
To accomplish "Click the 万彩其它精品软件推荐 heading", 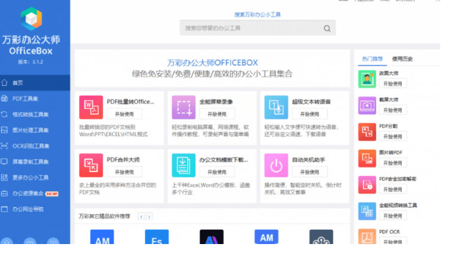I will tap(104, 216).
